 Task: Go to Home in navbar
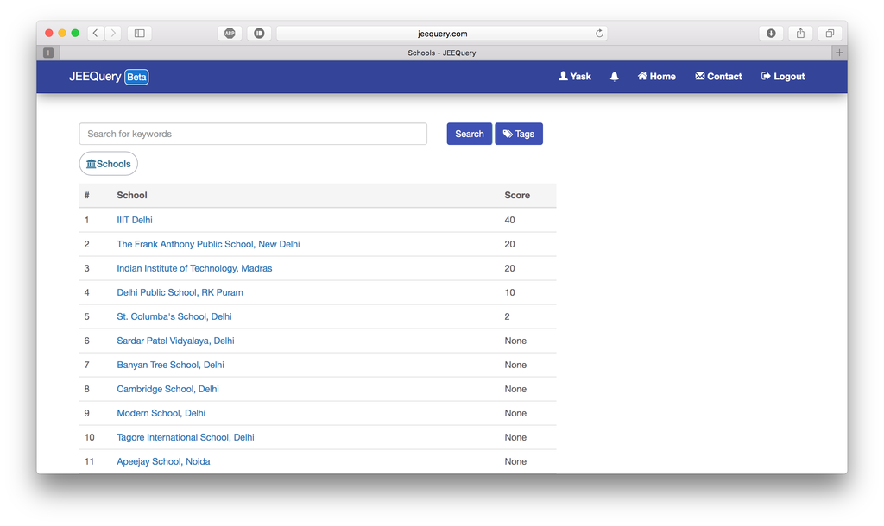click(656, 77)
